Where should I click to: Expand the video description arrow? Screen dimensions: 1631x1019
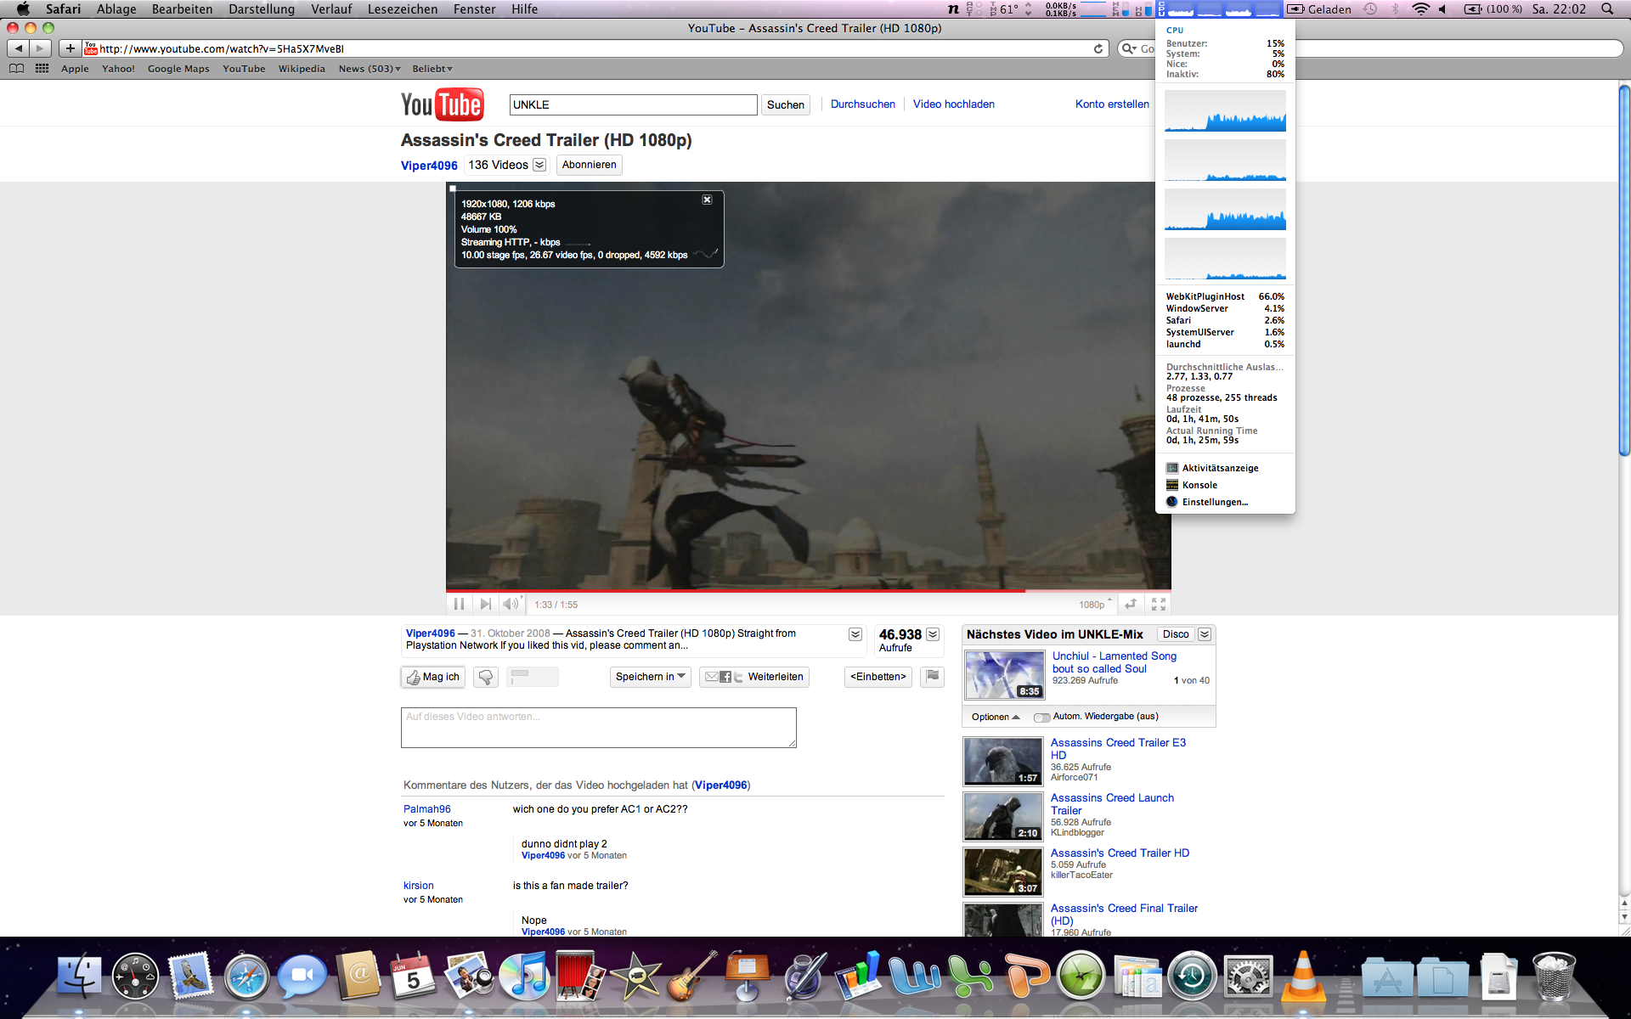pyautogui.click(x=855, y=634)
